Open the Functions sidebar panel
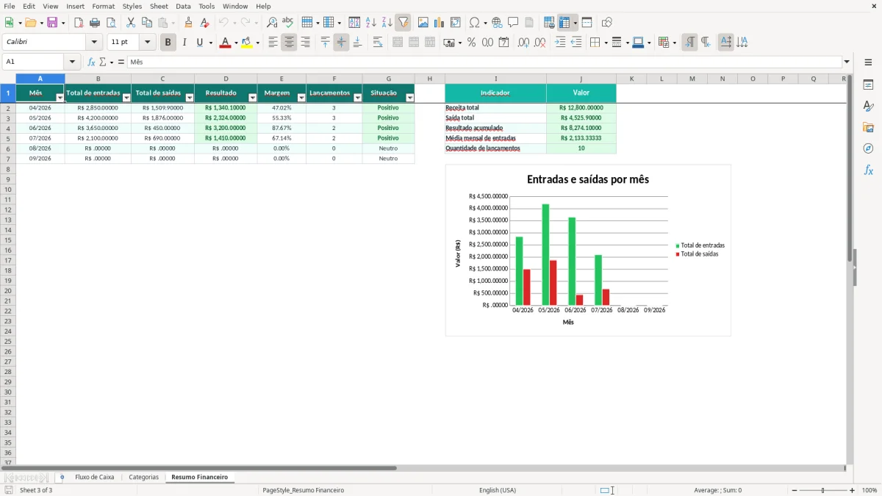Screen dimensions: 882x496 pyautogui.click(x=868, y=170)
